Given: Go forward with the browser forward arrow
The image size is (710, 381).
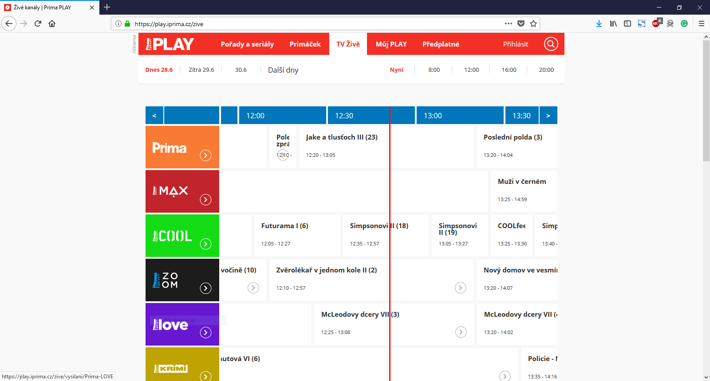Looking at the screenshot, I should [24, 23].
